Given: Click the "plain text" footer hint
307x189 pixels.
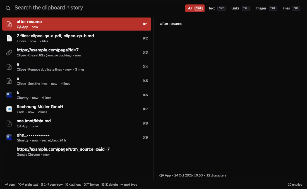Looking at the screenshot, I should [28, 185].
